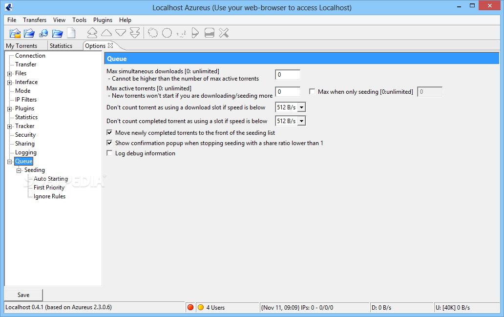The width and height of the screenshot is (504, 317).
Task: Select Transfer in options tree
Action: point(26,64)
